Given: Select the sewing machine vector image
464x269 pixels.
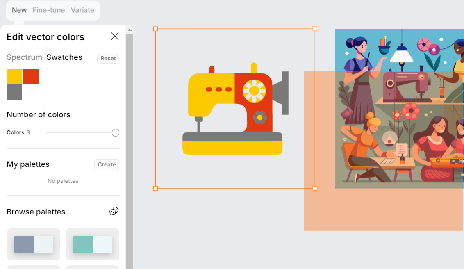Looking at the screenshot, I should [235, 109].
